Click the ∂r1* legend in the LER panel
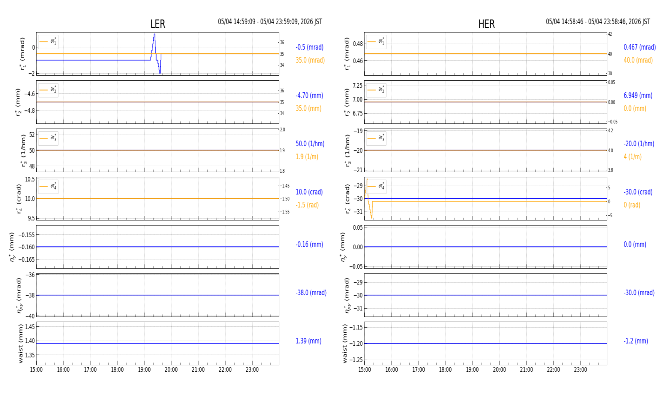Viewport: 656px width, 401px height. coord(48,42)
